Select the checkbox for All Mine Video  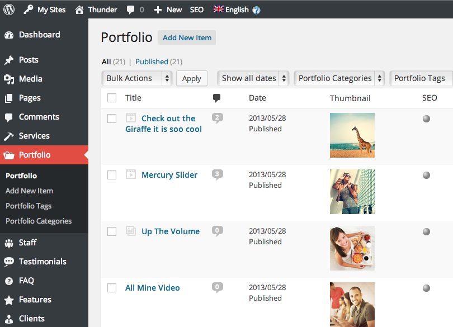[x=111, y=287]
